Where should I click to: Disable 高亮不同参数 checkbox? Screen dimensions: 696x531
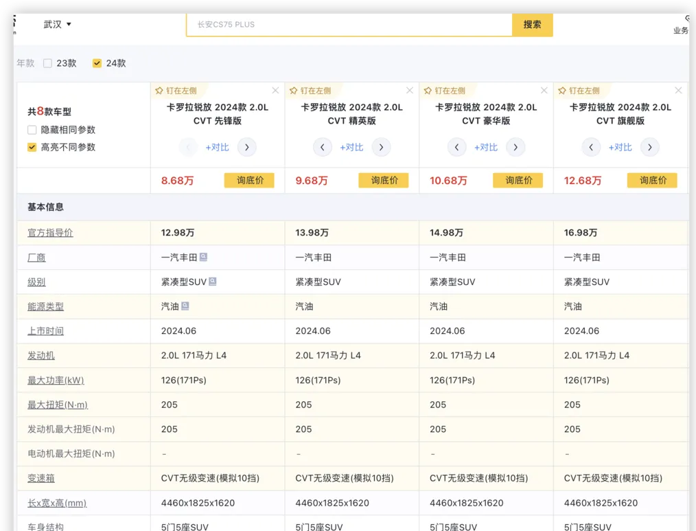[x=32, y=147]
